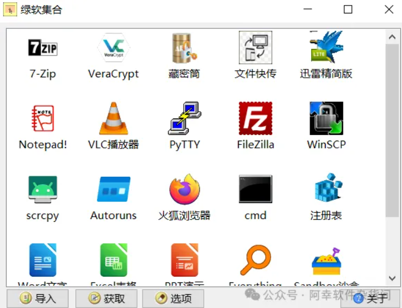The image size is (402, 308).
Task: Click the 导入 import button
Action: (x=37, y=299)
